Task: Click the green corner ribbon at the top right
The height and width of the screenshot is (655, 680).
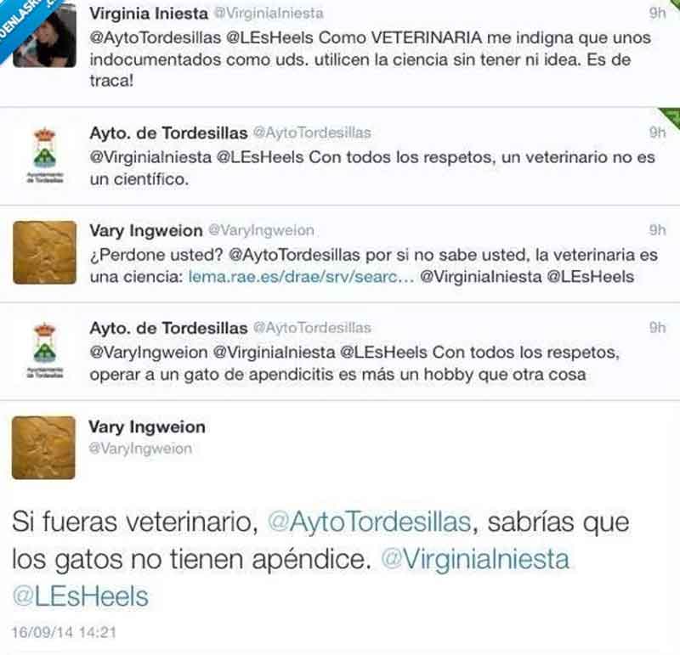Action: (671, 116)
